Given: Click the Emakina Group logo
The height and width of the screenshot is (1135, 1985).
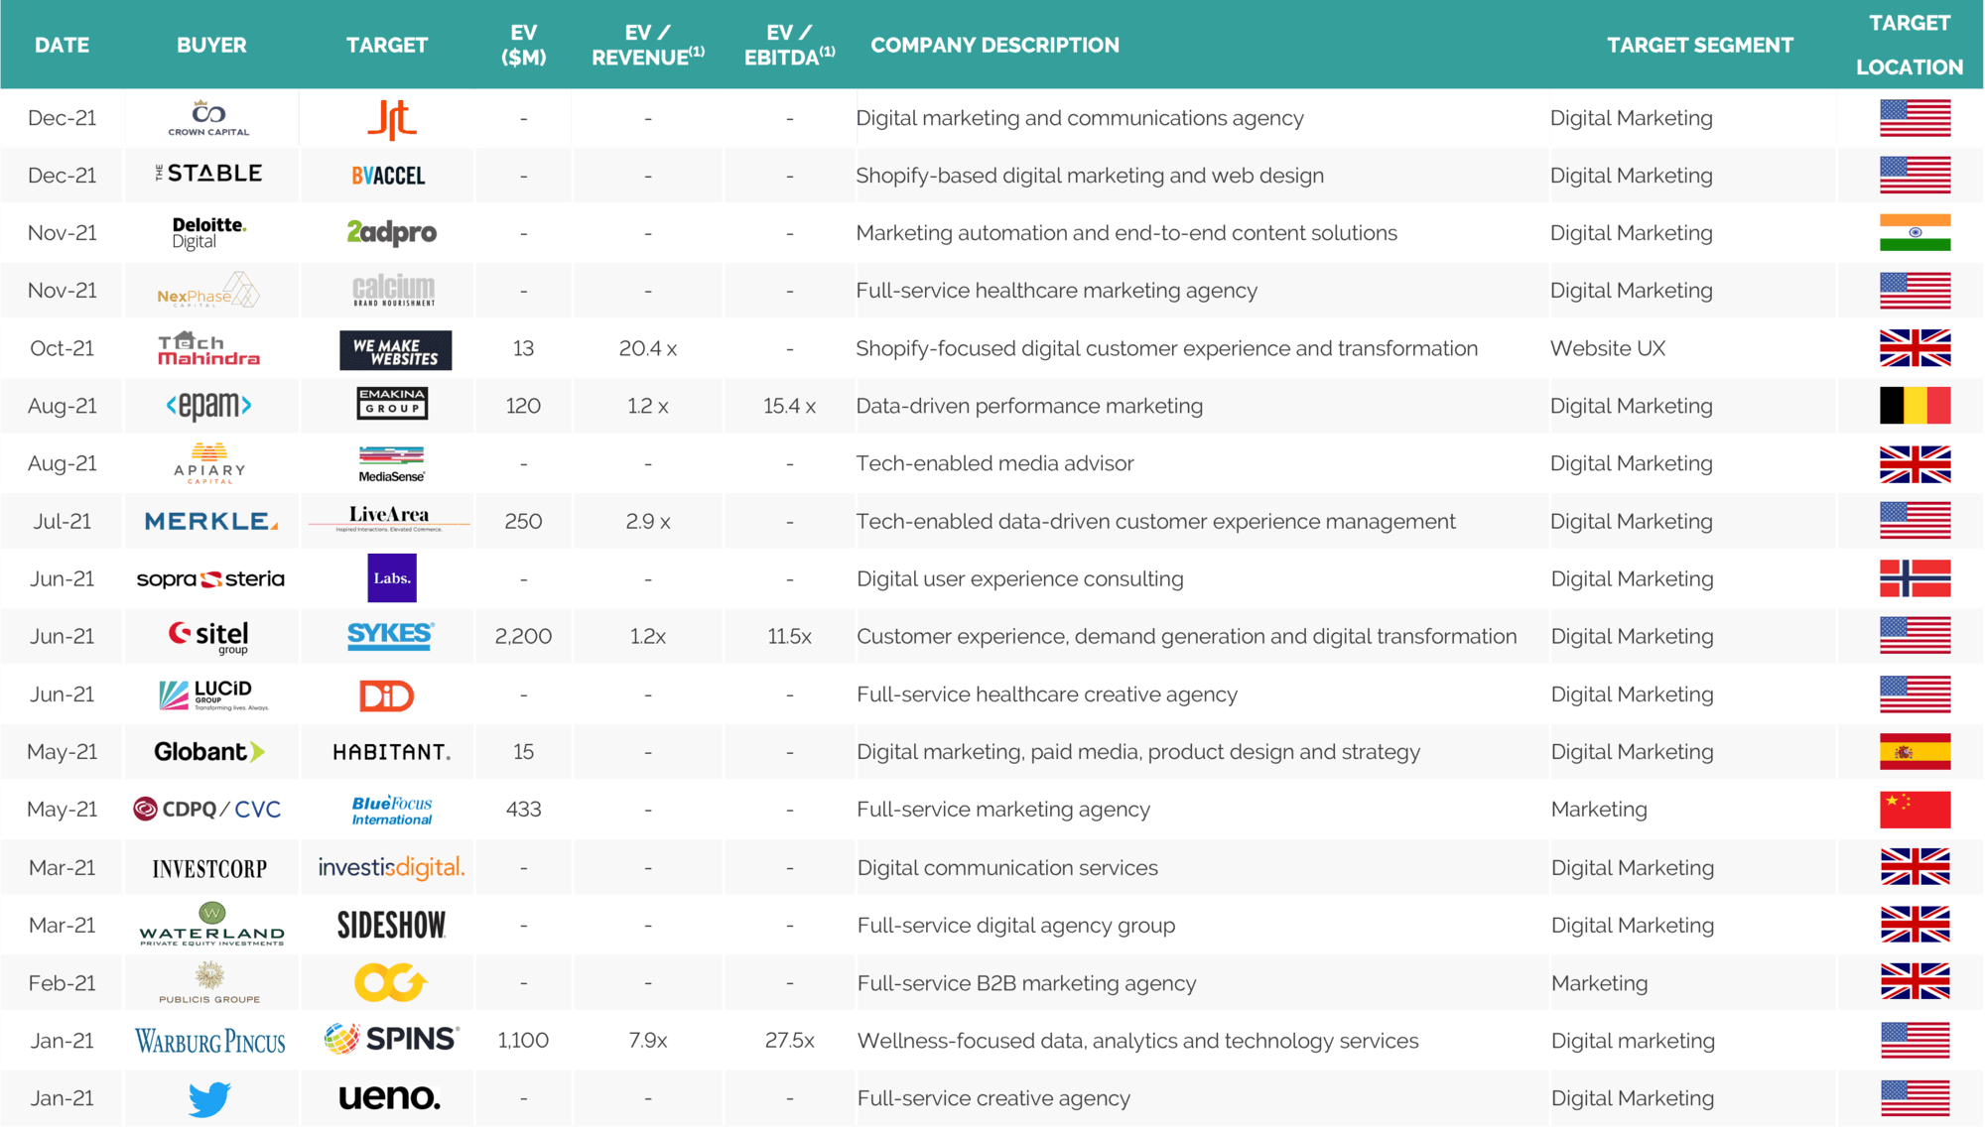Looking at the screenshot, I should (392, 403).
